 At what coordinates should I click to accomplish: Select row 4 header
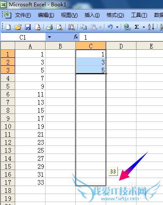click(x=8, y=78)
